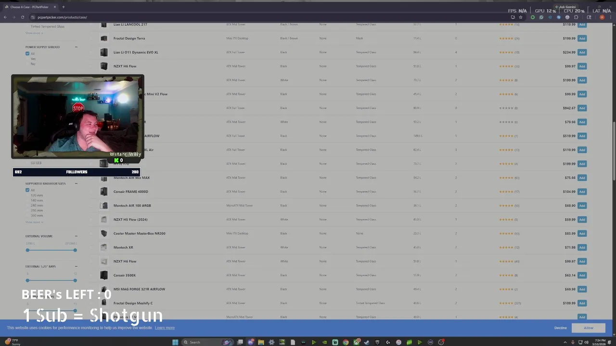Image resolution: width=616 pixels, height=346 pixels.
Task: Collapse the Supported Radiator Sizes filter
Action: (x=76, y=184)
